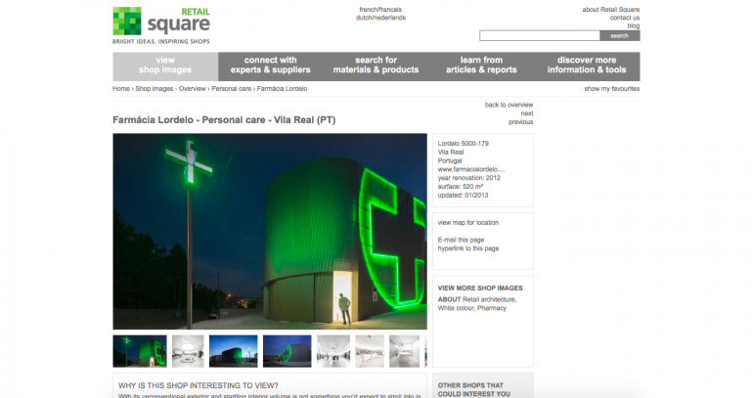753x398 pixels.
Task: Click Farmácia Lordelo breadcrumb
Action: (x=282, y=89)
